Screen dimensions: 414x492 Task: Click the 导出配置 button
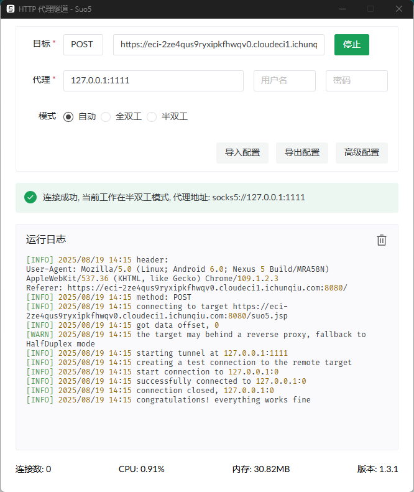pyautogui.click(x=302, y=152)
